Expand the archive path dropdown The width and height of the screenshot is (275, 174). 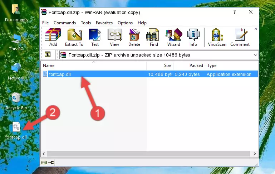[x=256, y=55]
